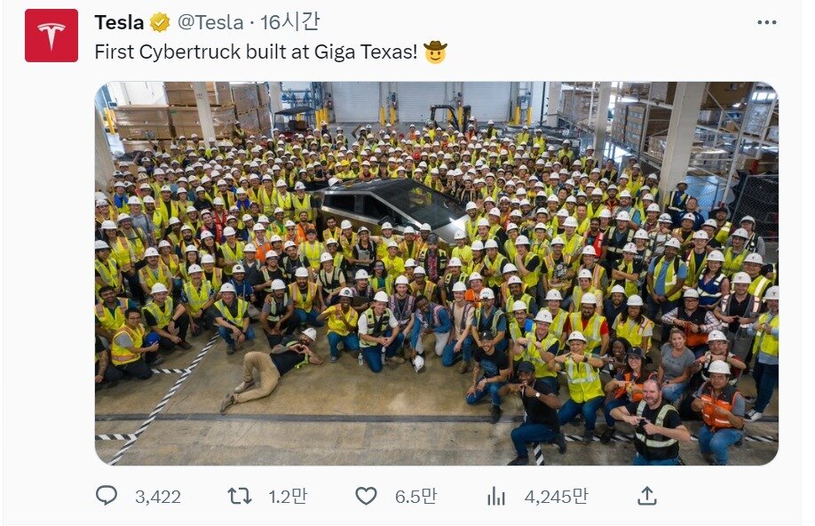Viewport: 815px width, 526px height.
Task: Open the @Tesla handle link
Action: tap(210, 22)
